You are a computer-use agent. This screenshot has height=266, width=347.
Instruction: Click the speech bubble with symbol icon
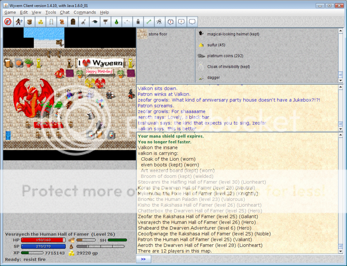tap(181, 22)
